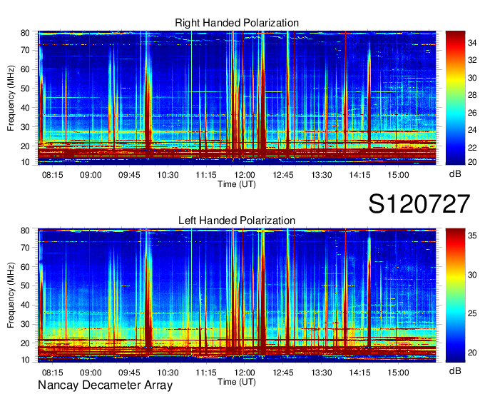Viewport: 485px width, 394px height.
Task: Click the 26 dB label on top colorbar
Action: [x=472, y=113]
